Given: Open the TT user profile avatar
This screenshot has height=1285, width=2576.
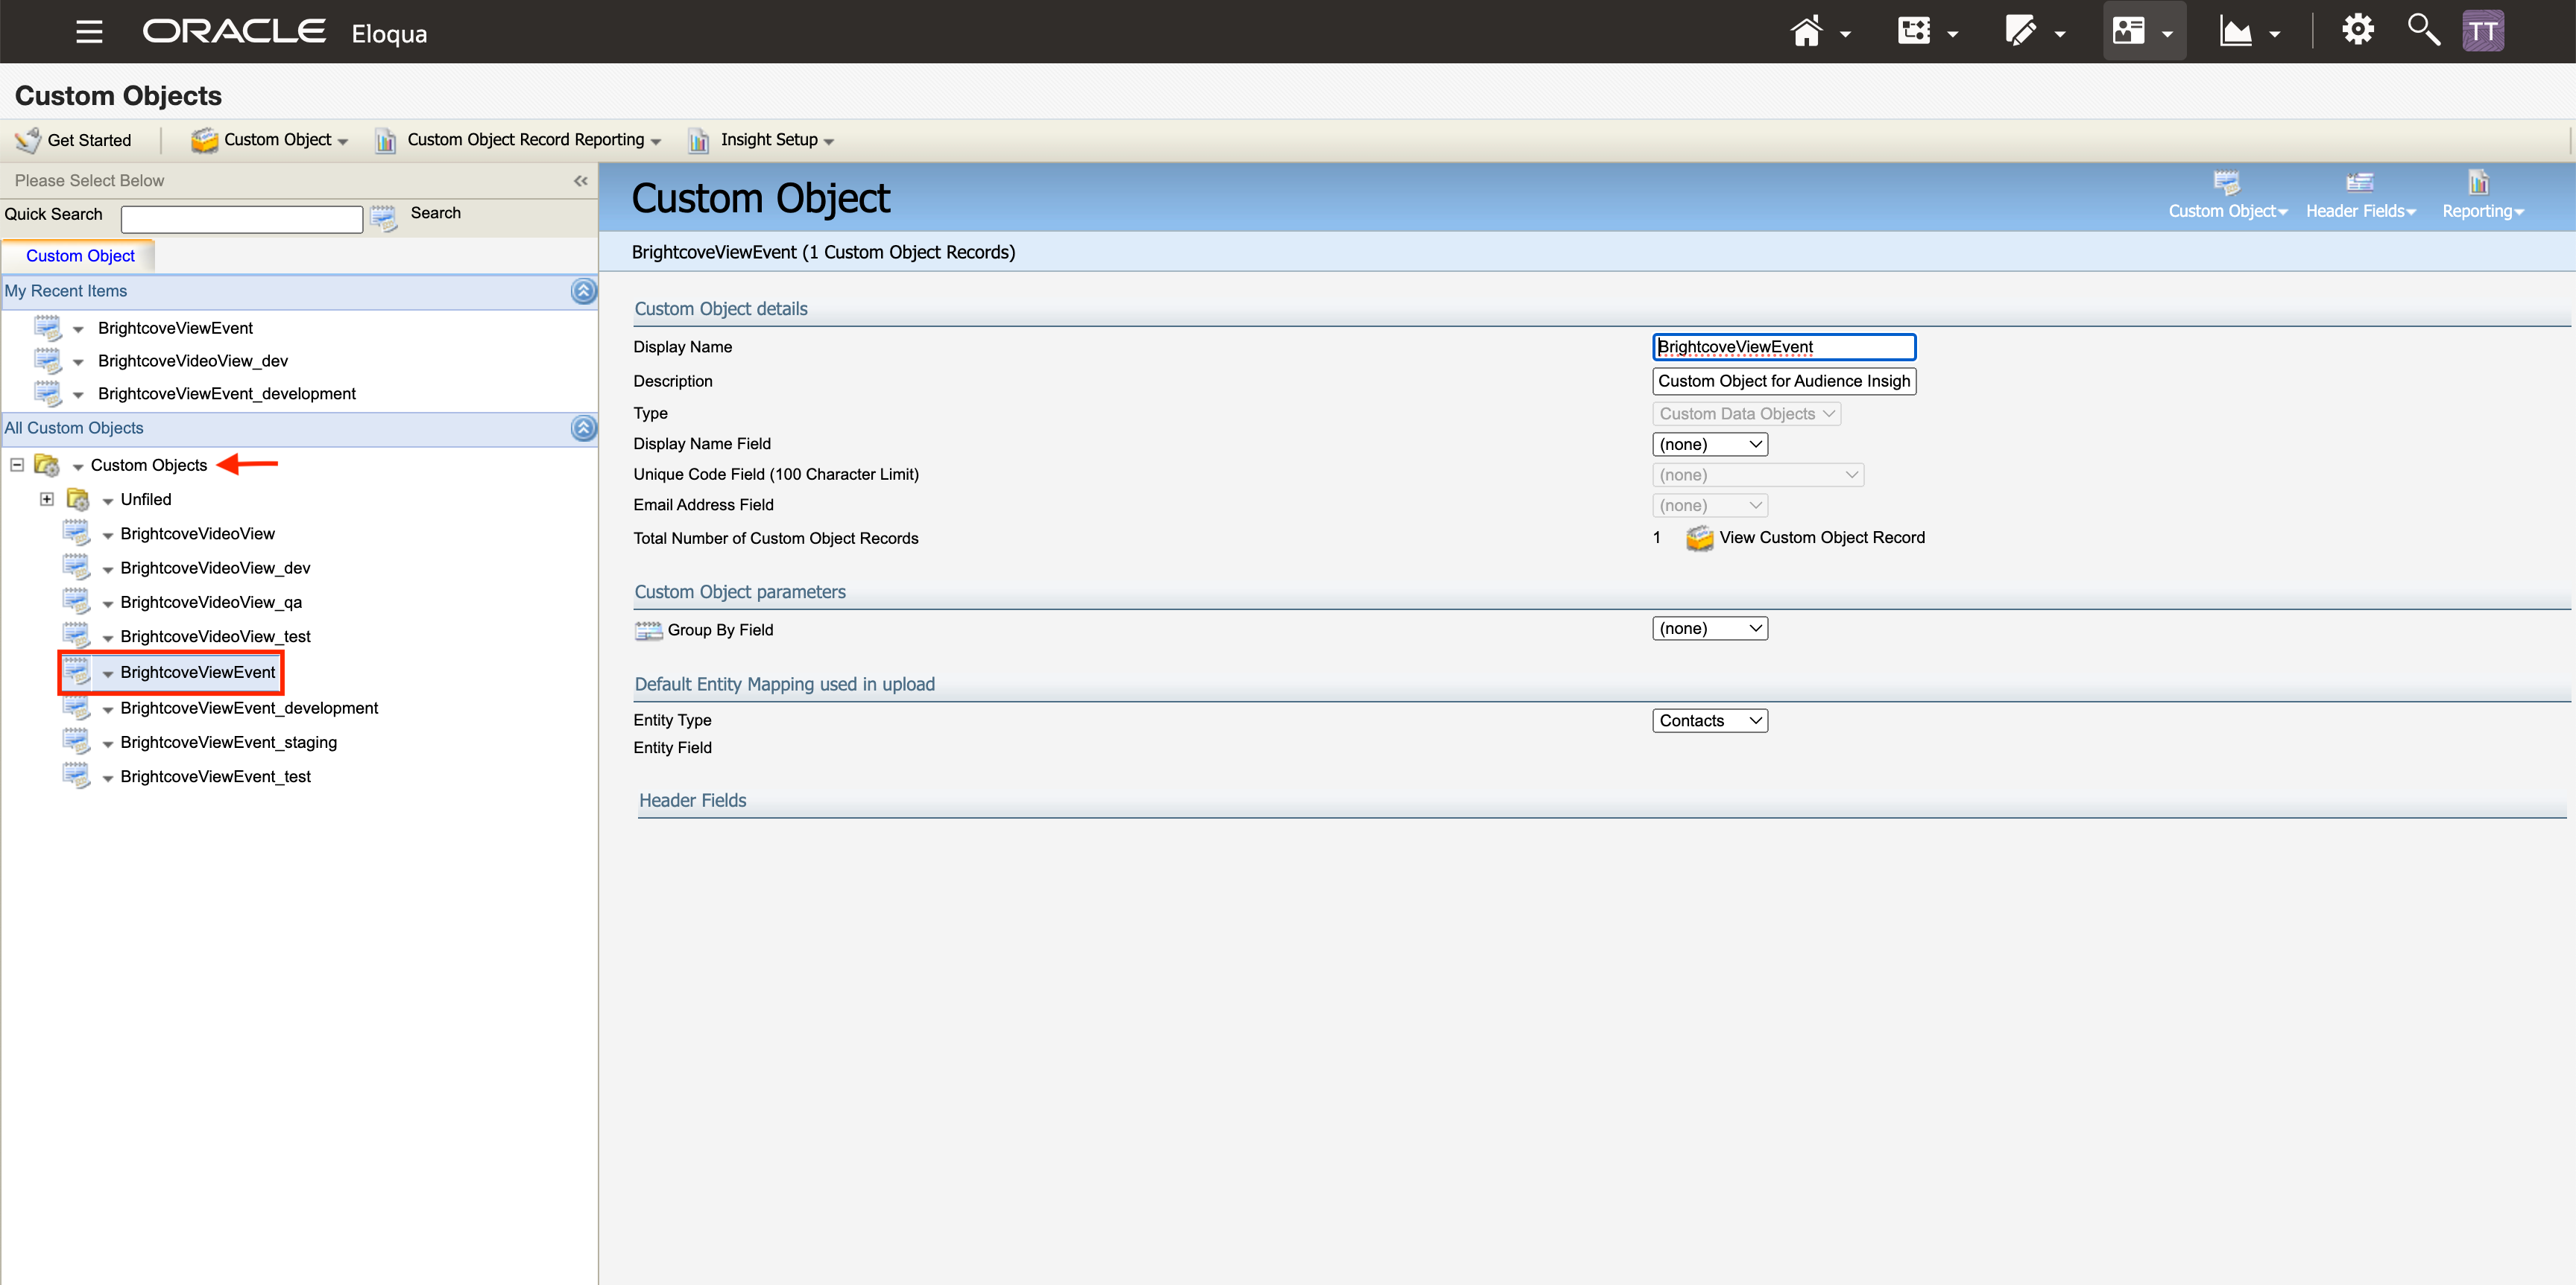Looking at the screenshot, I should (2483, 31).
